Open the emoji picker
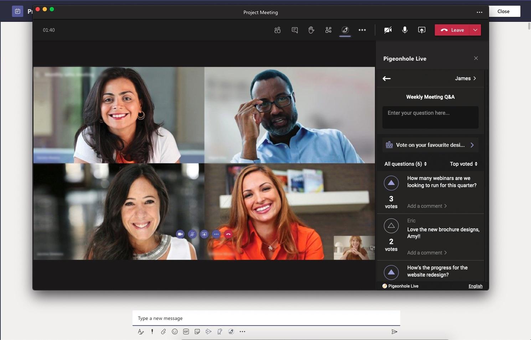 [175, 332]
